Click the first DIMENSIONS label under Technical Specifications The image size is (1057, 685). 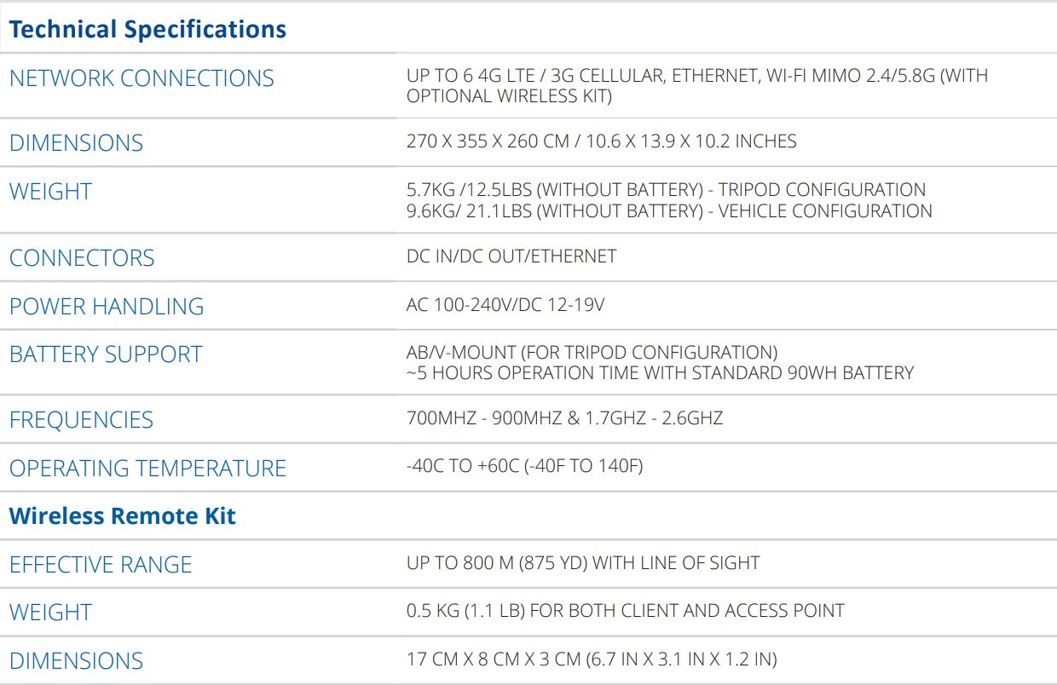point(76,143)
